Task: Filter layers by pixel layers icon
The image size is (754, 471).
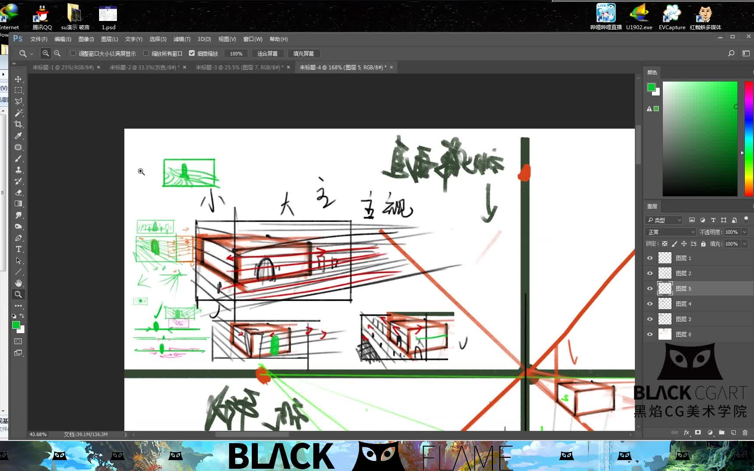Action: pos(692,220)
